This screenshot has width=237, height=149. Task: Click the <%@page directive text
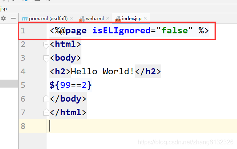(x=68, y=31)
